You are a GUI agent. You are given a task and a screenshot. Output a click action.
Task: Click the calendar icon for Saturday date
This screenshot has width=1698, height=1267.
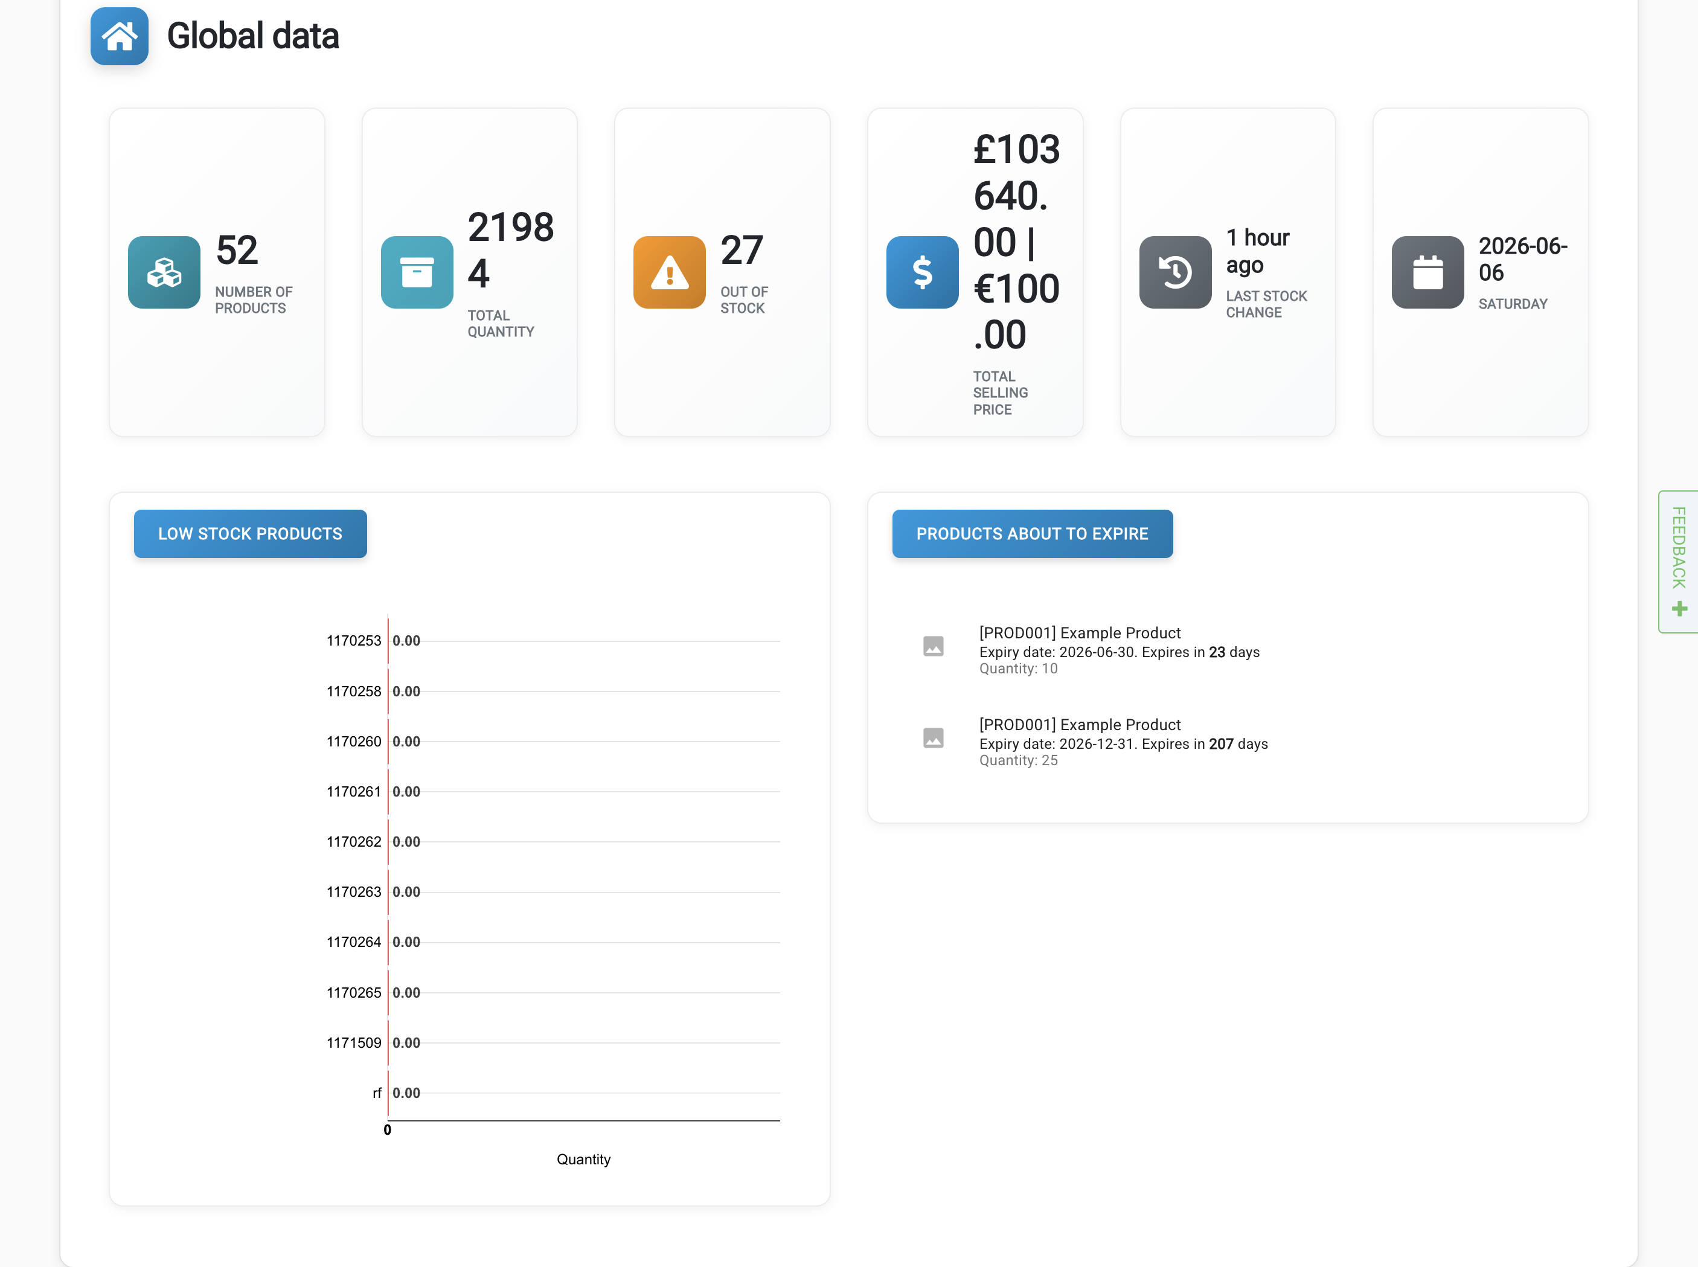click(1428, 272)
